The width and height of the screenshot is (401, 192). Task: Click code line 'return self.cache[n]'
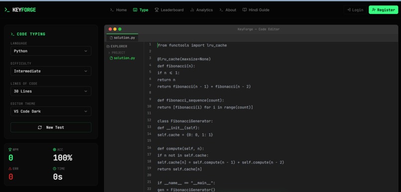pyautogui.click(x=180, y=169)
